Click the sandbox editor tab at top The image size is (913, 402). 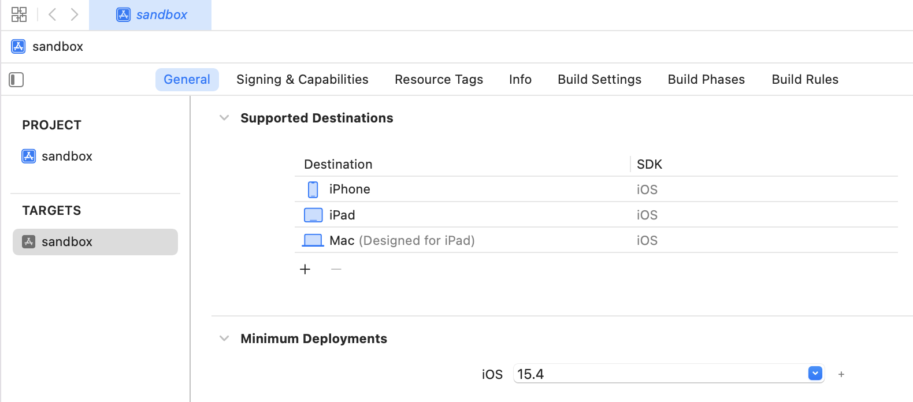pos(151,15)
